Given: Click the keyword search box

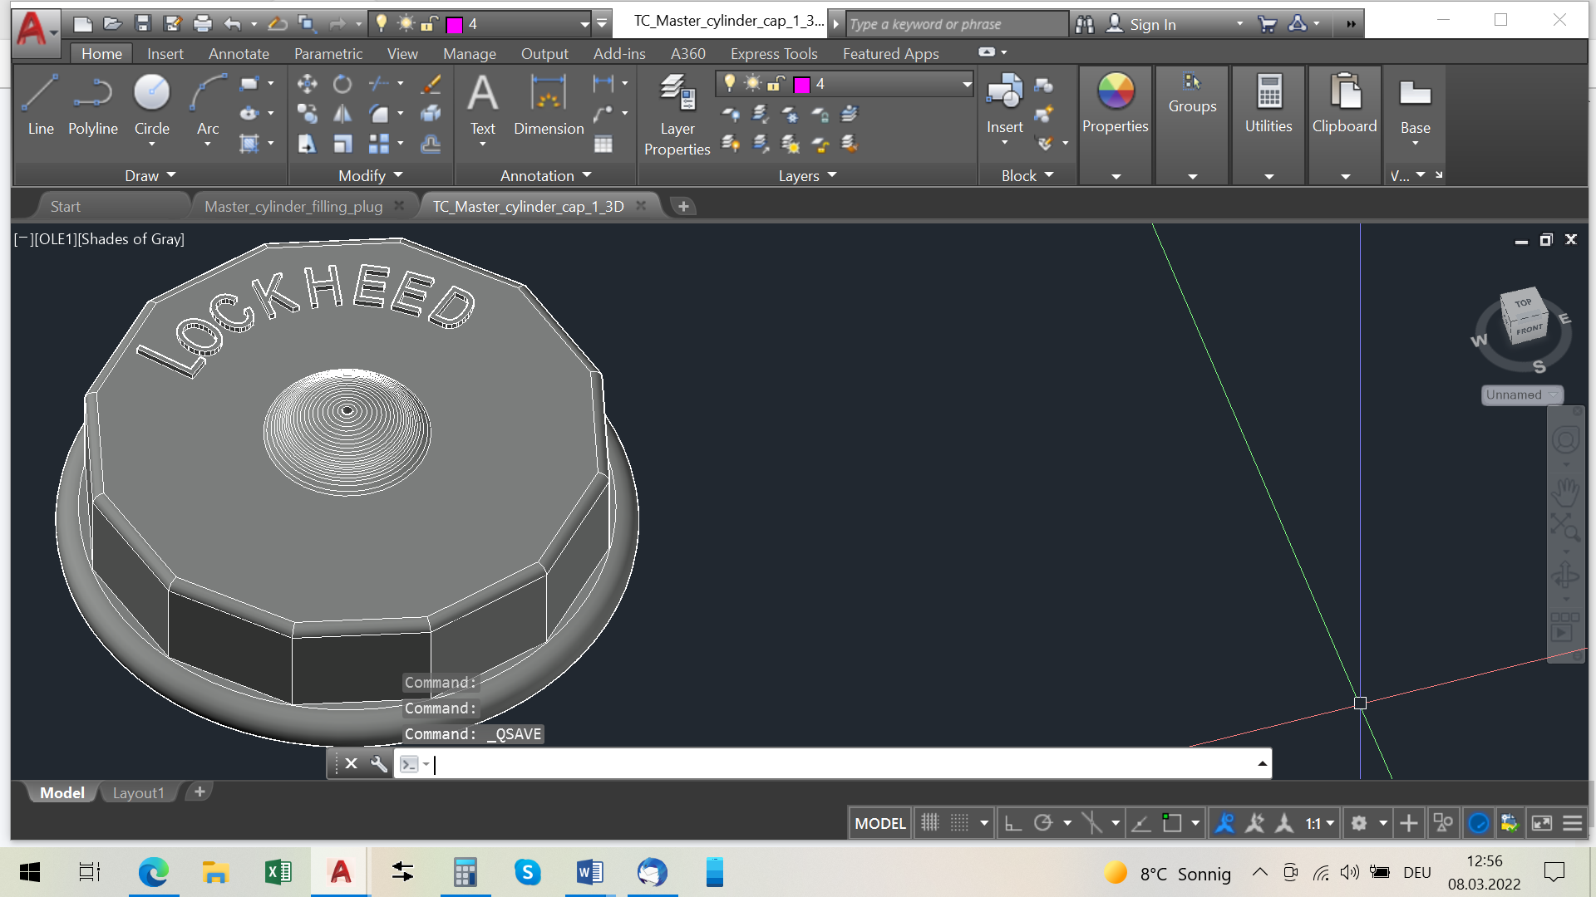Looking at the screenshot, I should tap(956, 24).
